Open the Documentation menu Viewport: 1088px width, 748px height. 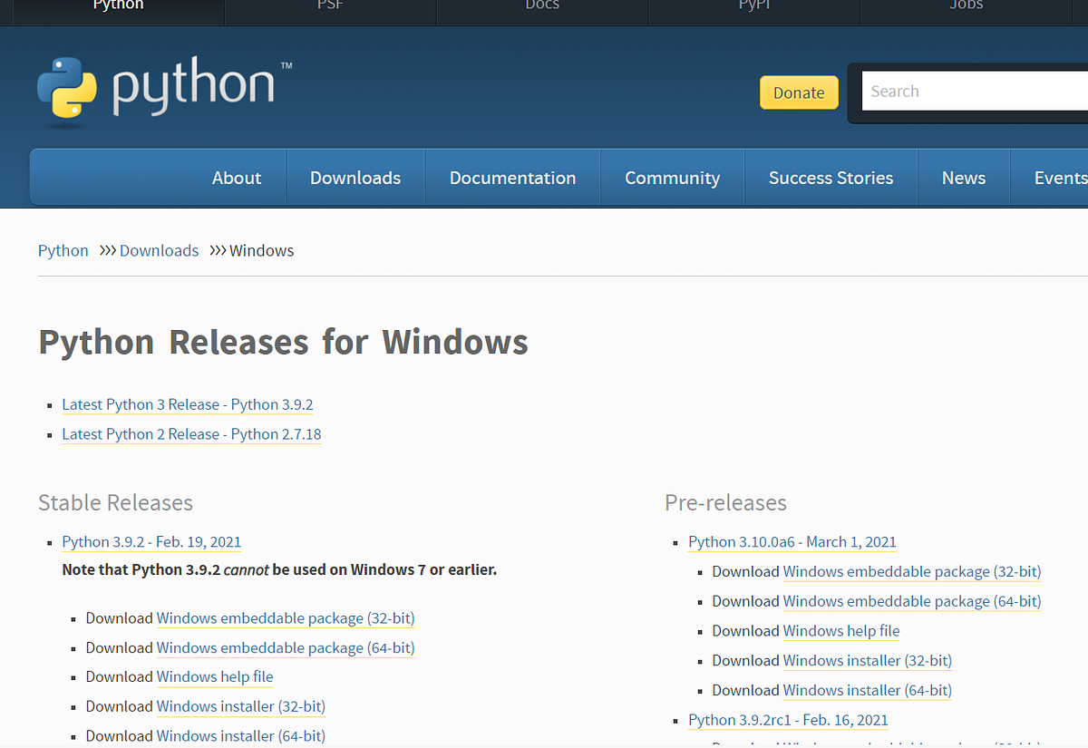click(512, 178)
